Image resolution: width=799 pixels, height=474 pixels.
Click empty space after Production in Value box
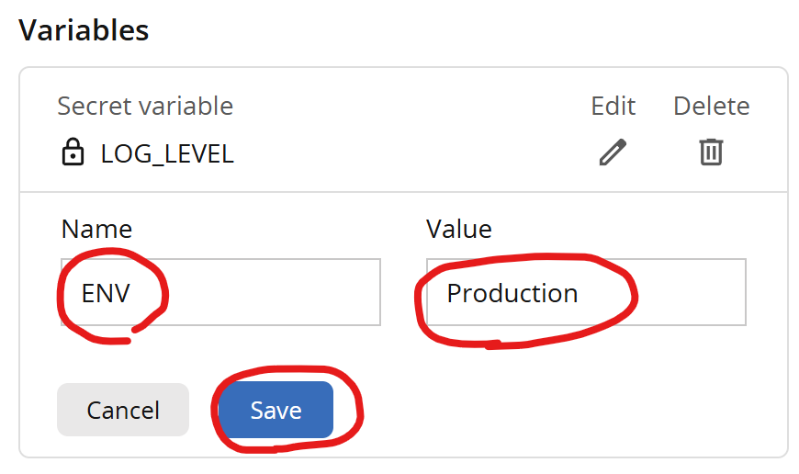click(689, 293)
